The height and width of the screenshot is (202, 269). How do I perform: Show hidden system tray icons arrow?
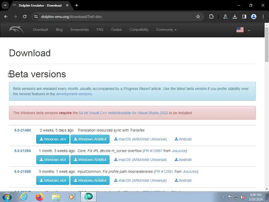coord(223,197)
